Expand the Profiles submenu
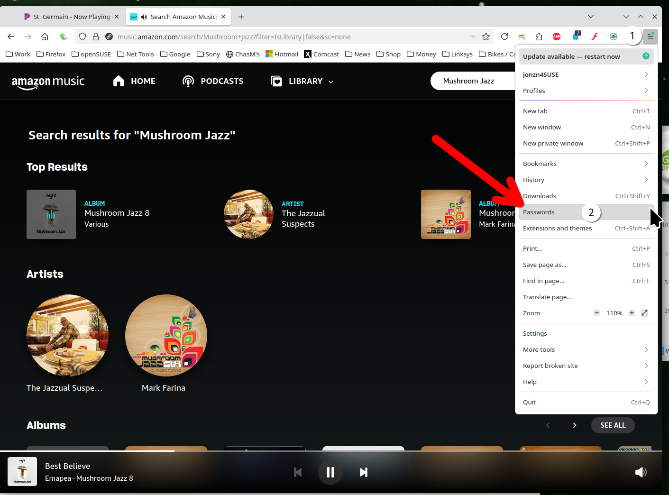The width and height of the screenshot is (669, 495). point(586,91)
